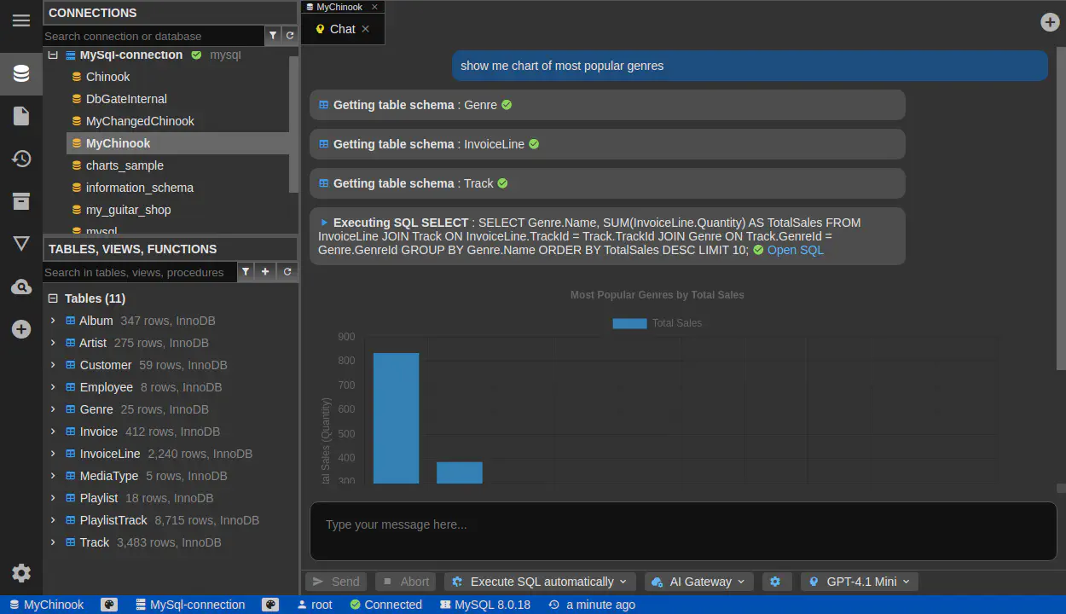Click the chat message input field
Image resolution: width=1066 pixels, height=614 pixels.
coord(682,525)
